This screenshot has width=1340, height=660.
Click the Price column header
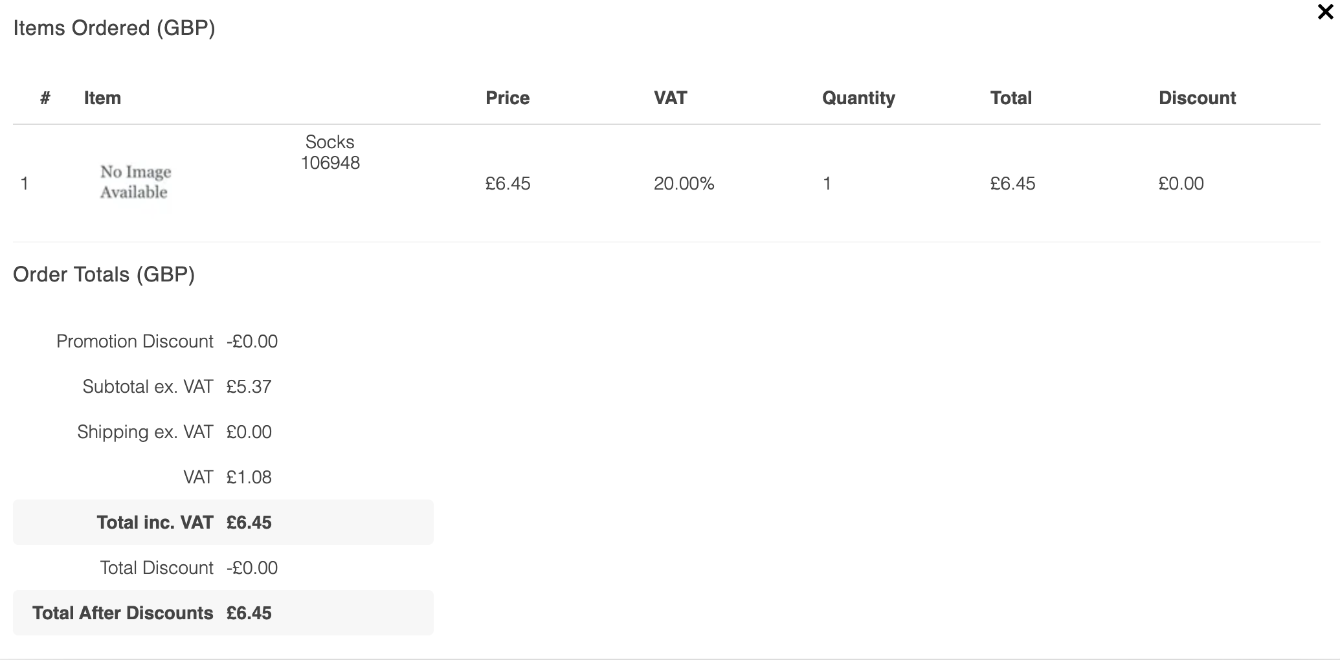[x=508, y=98]
